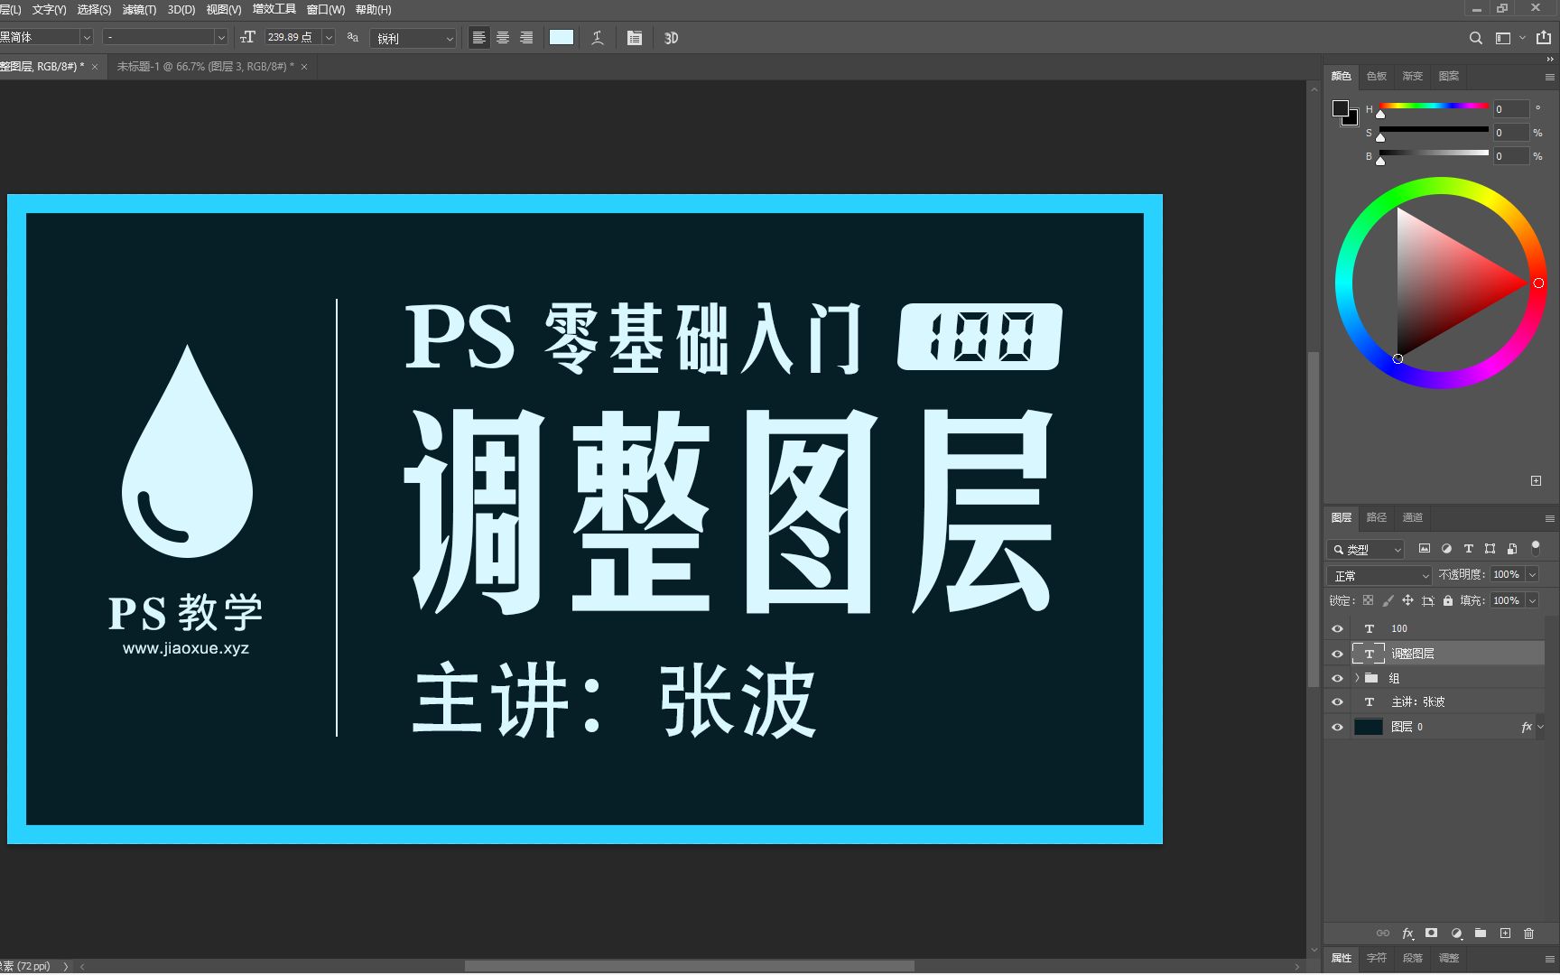The height and width of the screenshot is (975, 1560).
Task: Create a new layer
Action: tap(1505, 933)
